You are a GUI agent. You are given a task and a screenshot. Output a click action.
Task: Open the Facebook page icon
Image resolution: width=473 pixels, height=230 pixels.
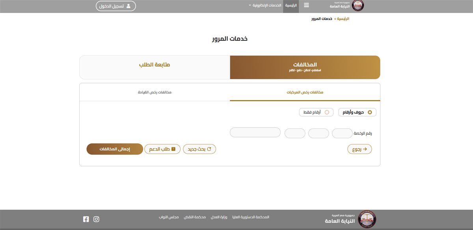pyautogui.click(x=86, y=219)
